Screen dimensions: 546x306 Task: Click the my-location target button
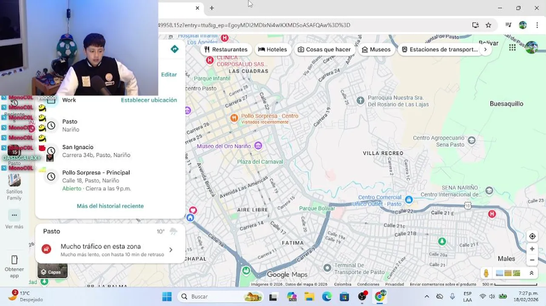pos(532,236)
